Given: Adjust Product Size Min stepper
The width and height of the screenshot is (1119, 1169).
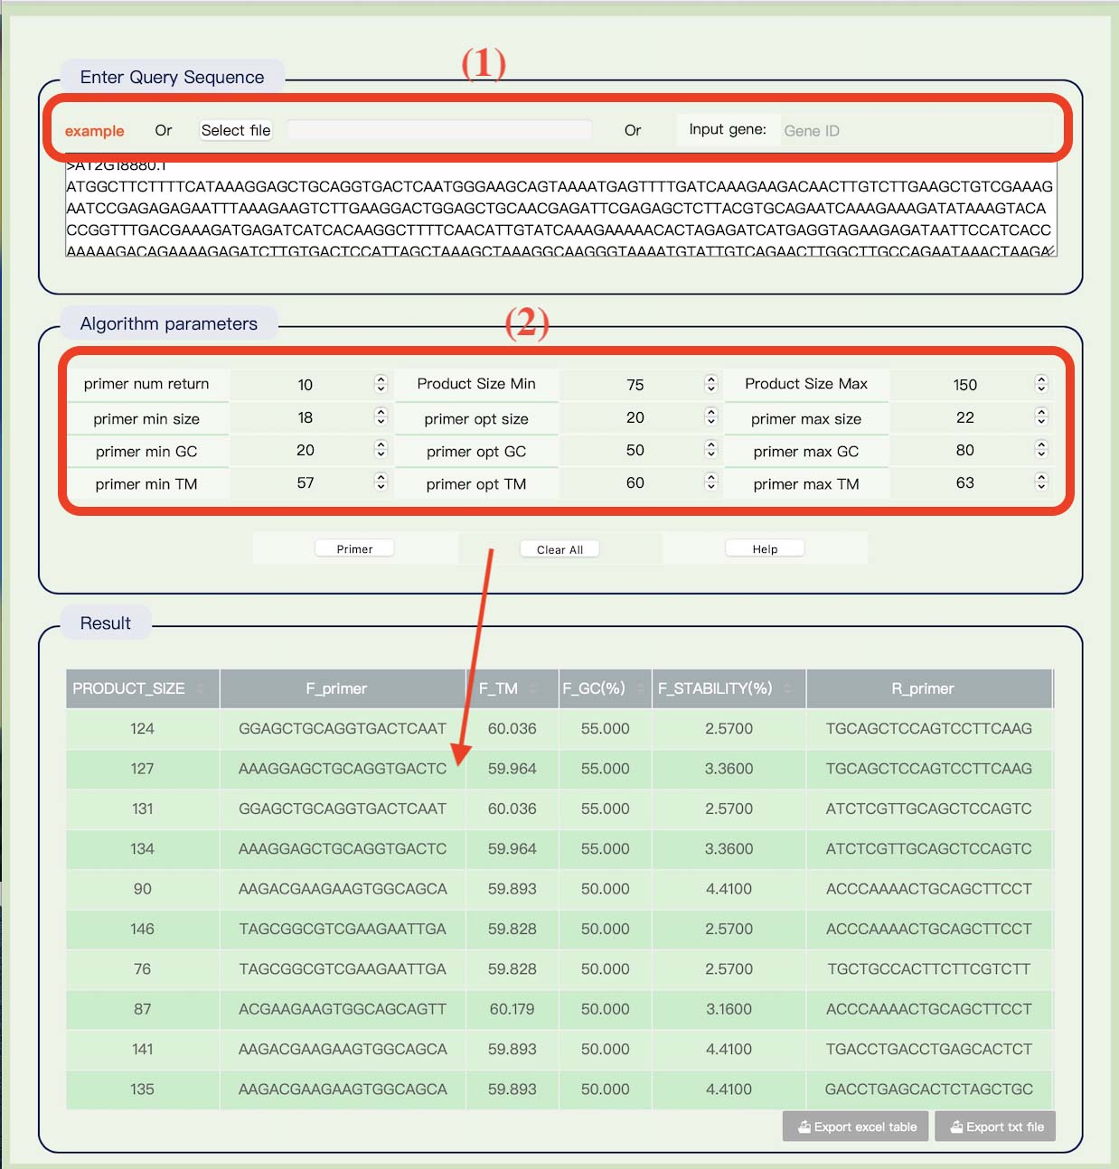Looking at the screenshot, I should coord(711,384).
